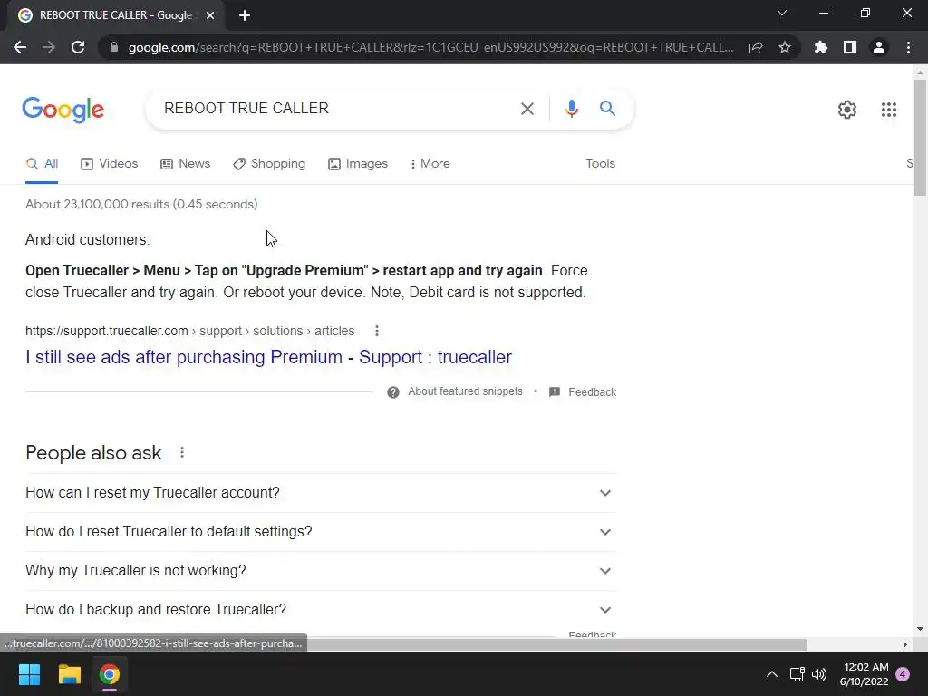Click the vertical scrollbar thumb
Image resolution: width=928 pixels, height=696 pixels.
point(920,138)
